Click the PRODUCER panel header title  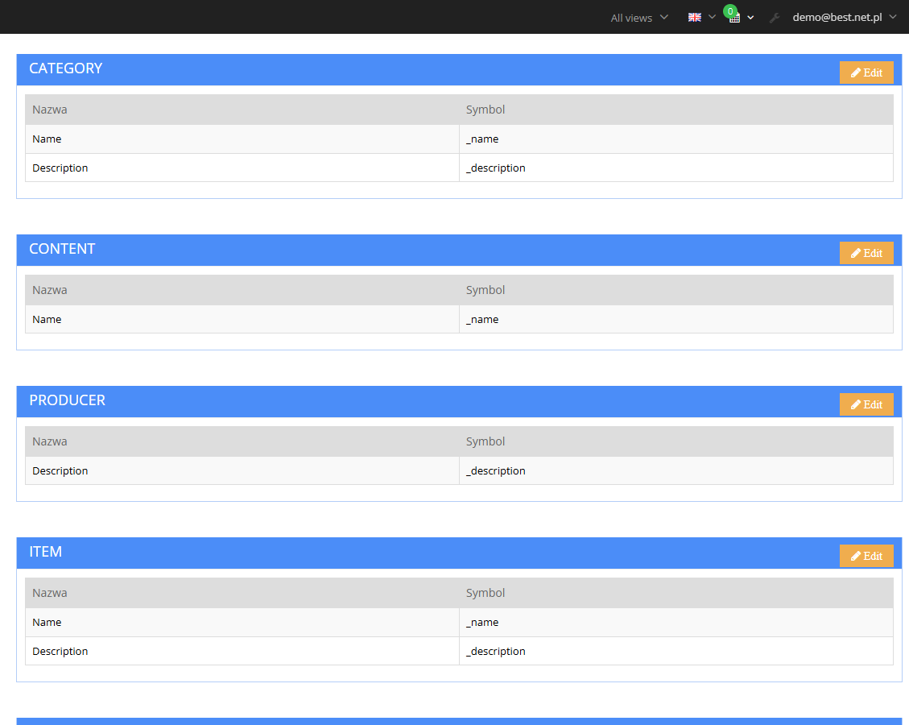click(68, 400)
